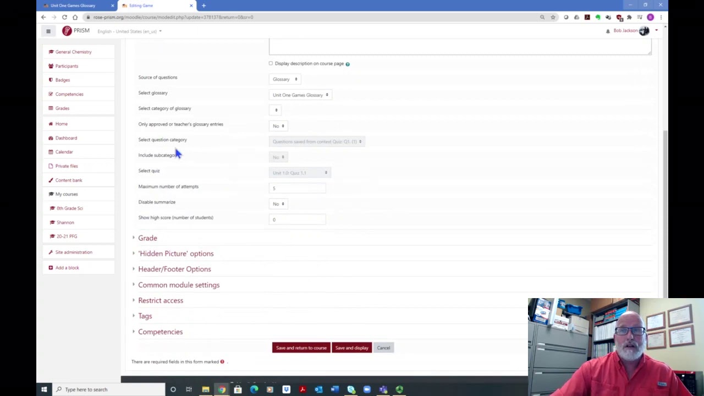The width and height of the screenshot is (704, 396).
Task: Click Save and return to course
Action: [301, 348]
